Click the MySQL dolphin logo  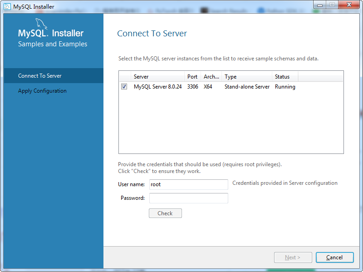41,24
